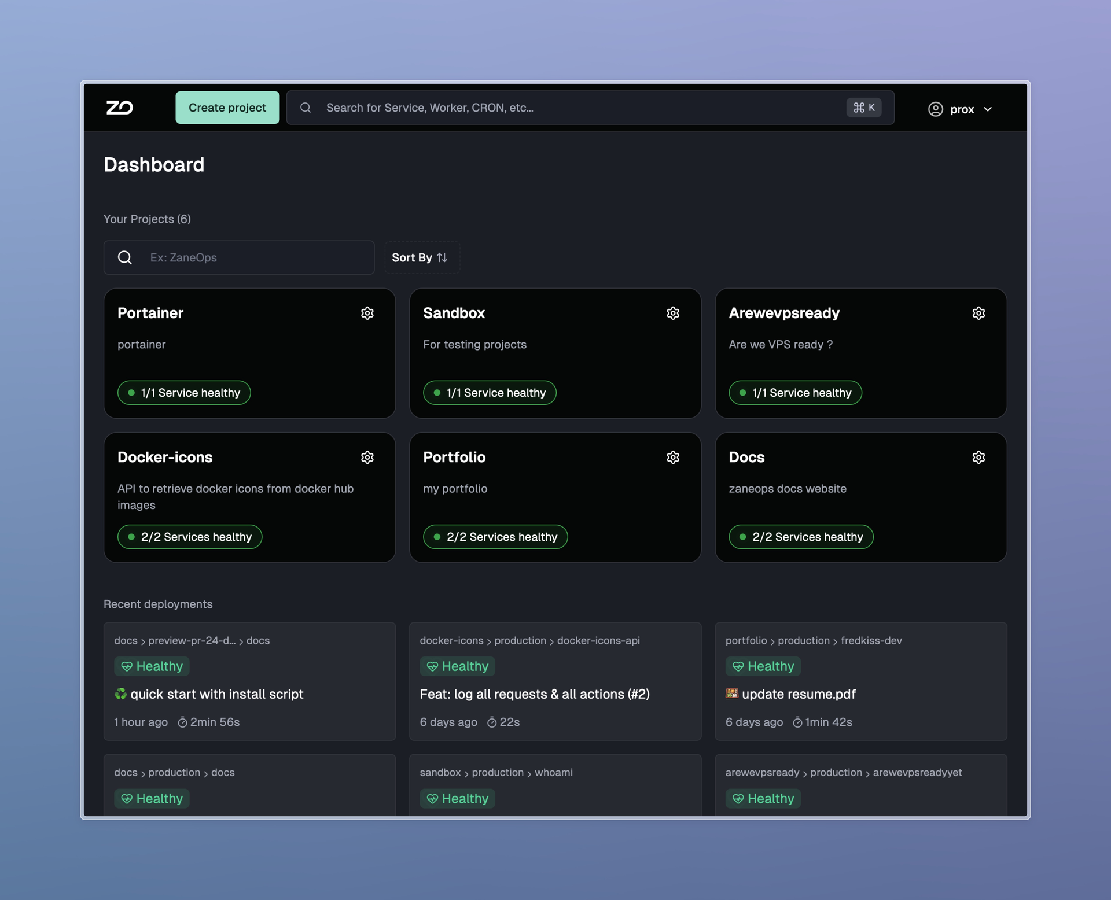Focus the Ex: ZaneOps project filter field
The image size is (1111, 900).
239,257
